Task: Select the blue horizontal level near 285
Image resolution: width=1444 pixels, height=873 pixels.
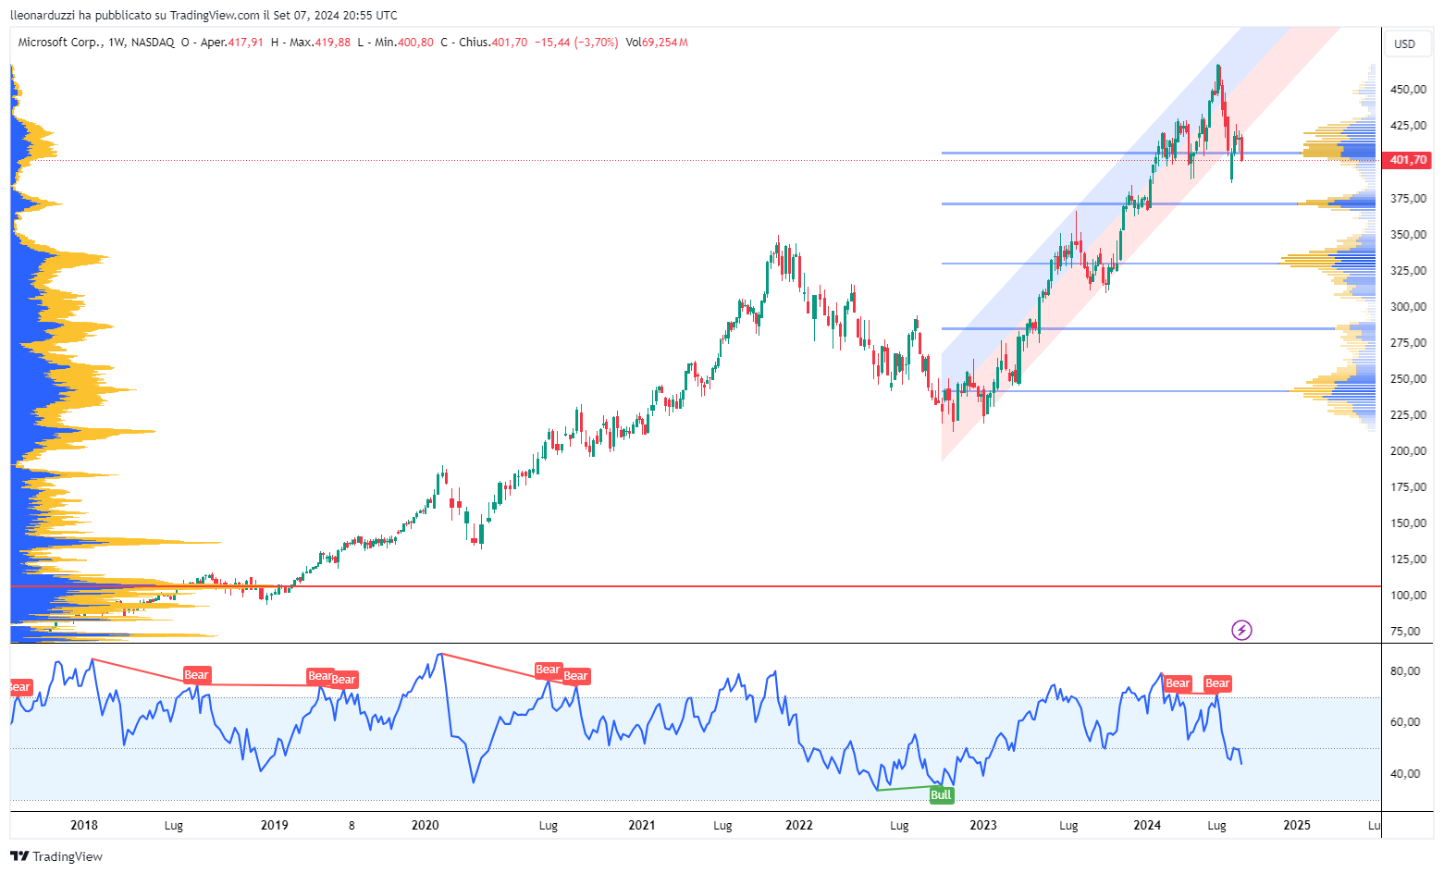Action: (1138, 328)
